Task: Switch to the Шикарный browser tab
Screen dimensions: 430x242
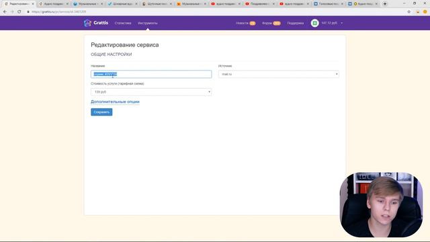Action: pyautogui.click(x=122, y=4)
